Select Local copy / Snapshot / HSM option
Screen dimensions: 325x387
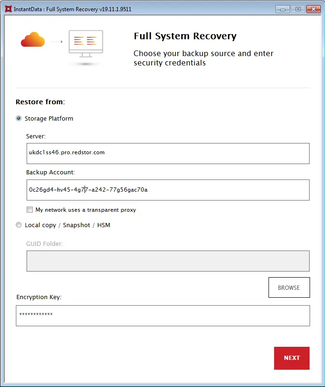(19, 225)
